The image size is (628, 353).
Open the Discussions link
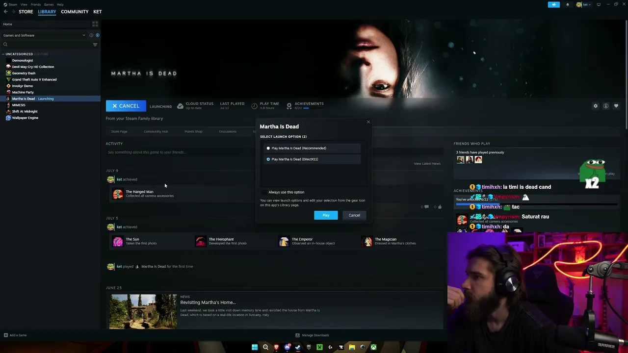click(x=228, y=131)
